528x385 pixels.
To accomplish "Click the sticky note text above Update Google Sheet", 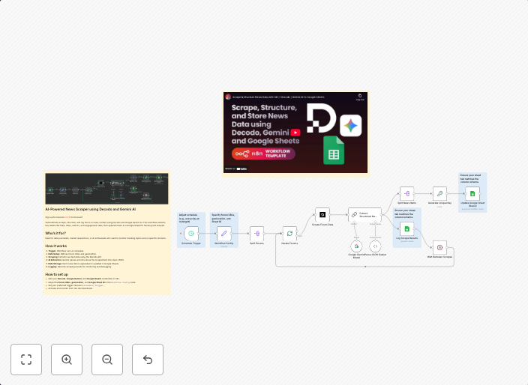I will 470,178.
